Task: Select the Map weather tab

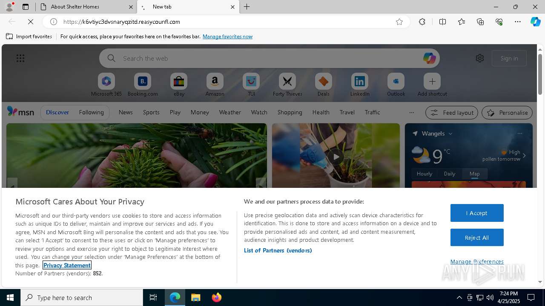Action: coord(474,174)
